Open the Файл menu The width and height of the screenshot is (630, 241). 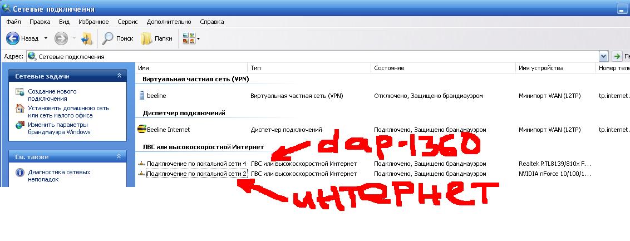click(13, 22)
